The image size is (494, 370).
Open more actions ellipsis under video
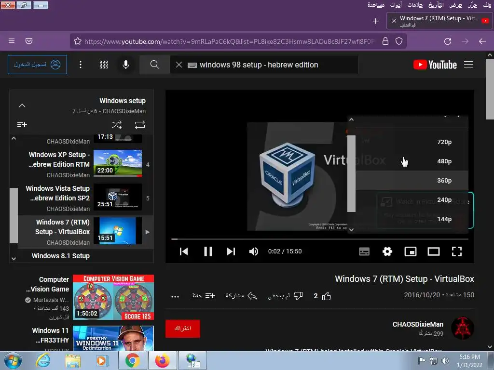click(175, 296)
